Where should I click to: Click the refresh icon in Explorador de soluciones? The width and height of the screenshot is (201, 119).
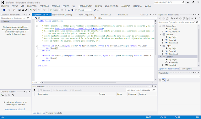tap(180, 19)
